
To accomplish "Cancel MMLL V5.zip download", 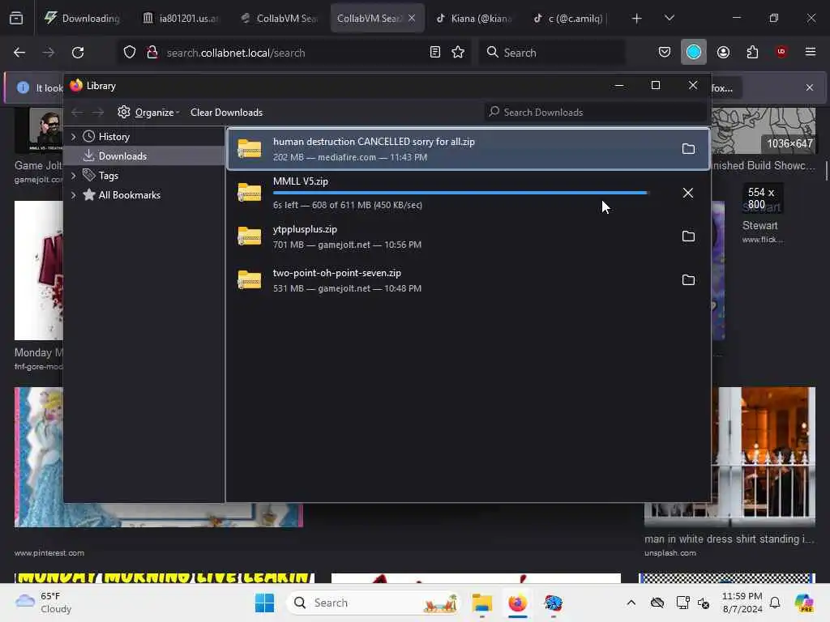I will (x=688, y=193).
